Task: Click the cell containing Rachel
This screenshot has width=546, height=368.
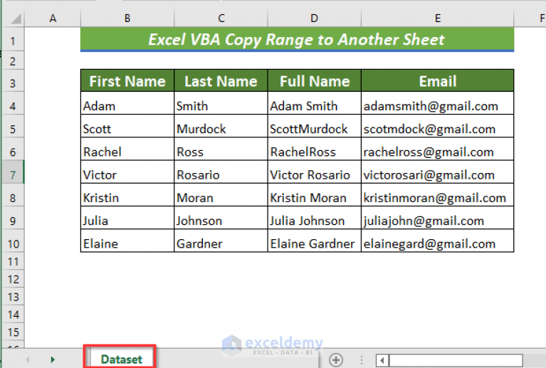Action: 127,149
